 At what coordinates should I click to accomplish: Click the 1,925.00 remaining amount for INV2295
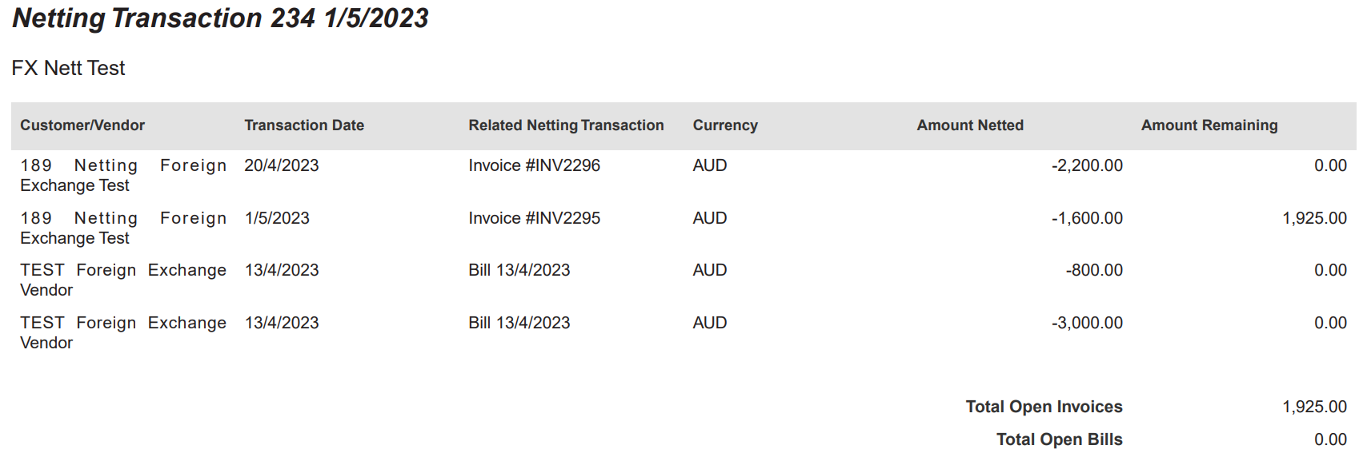[x=1314, y=218]
